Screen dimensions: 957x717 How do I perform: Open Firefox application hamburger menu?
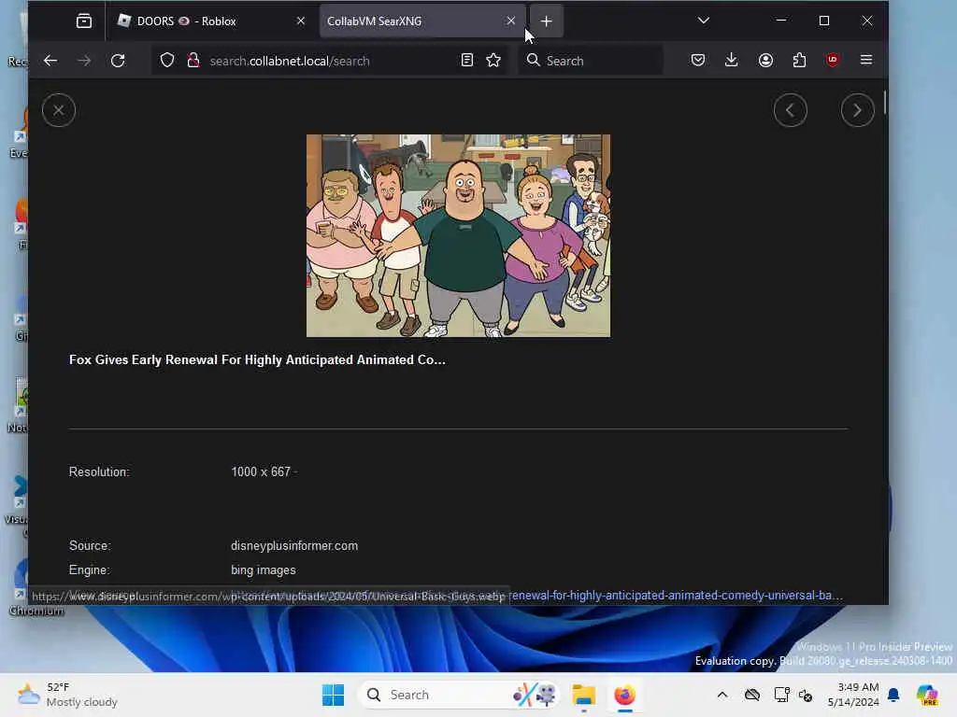(x=866, y=60)
